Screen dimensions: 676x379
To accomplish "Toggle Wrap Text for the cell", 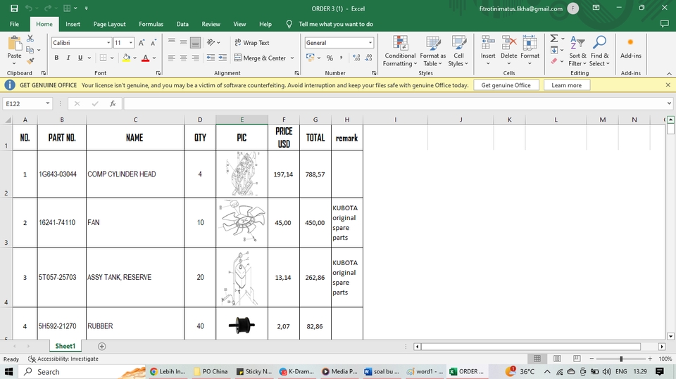I will coord(252,43).
